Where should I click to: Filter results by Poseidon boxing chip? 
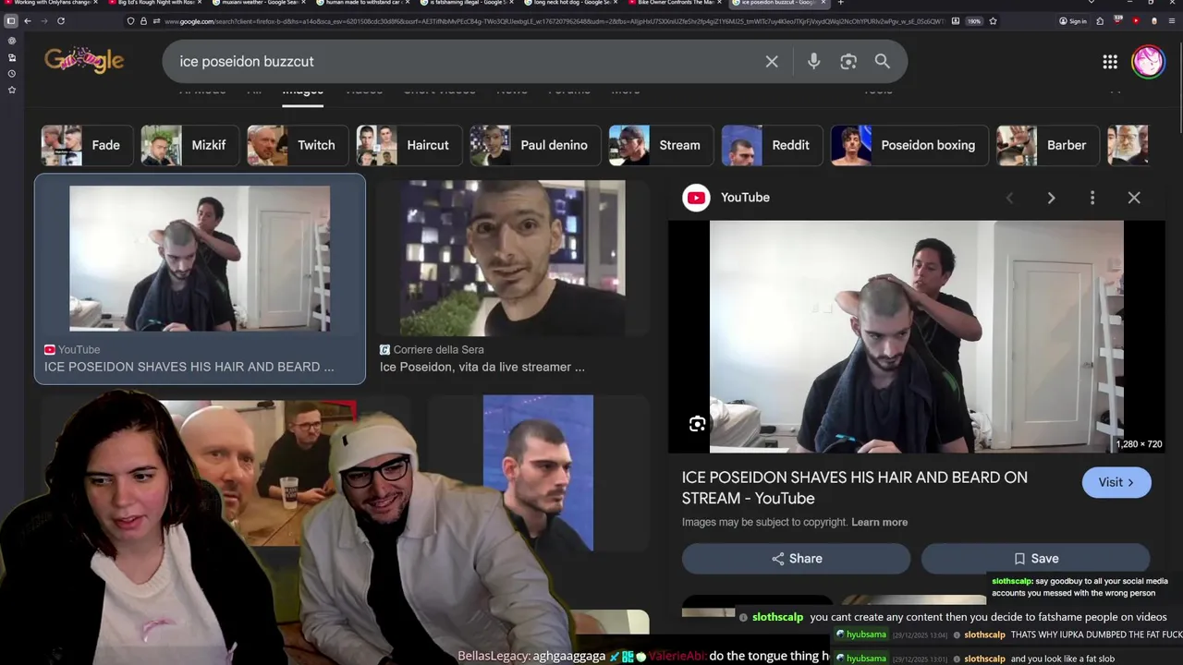point(908,145)
